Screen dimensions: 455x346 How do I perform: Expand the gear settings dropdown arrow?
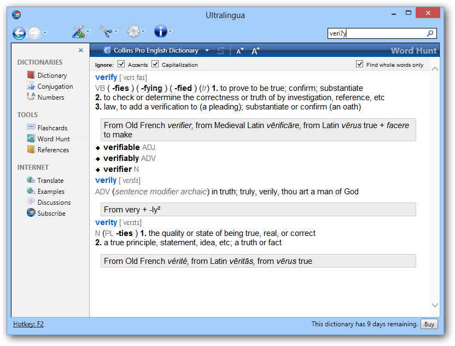click(143, 31)
